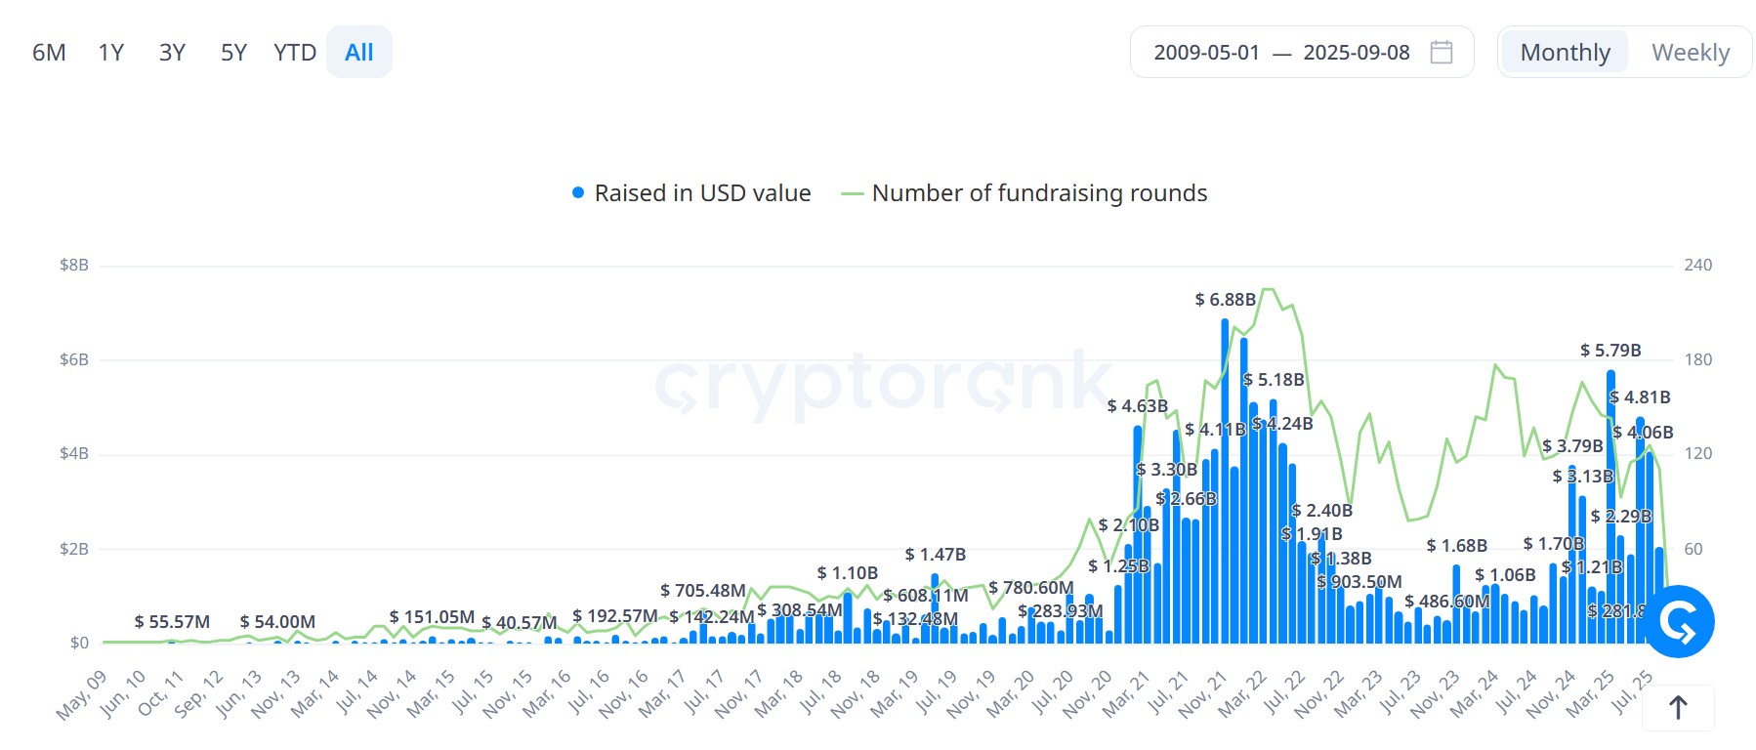The height and width of the screenshot is (750, 1756).
Task: Click the bar labeled $5.79B
Action: tap(1610, 508)
